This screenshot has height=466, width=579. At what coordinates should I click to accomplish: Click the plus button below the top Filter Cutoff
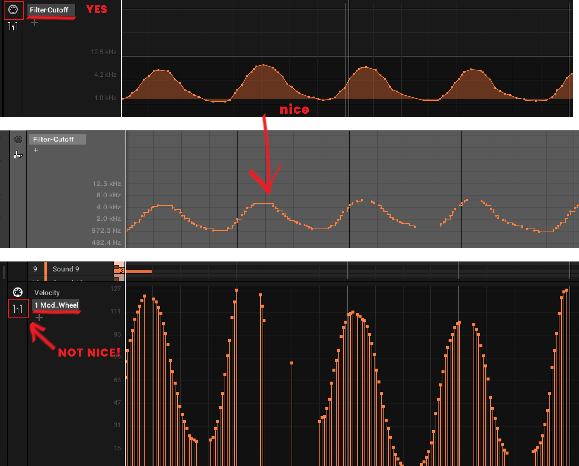click(34, 23)
